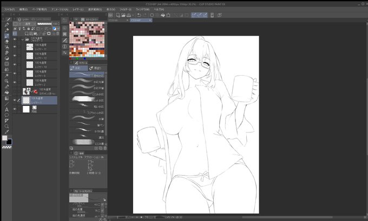Click the Scale/Rotate transform icon
Viewport: 368px width, 221px height.
pos(168,15)
